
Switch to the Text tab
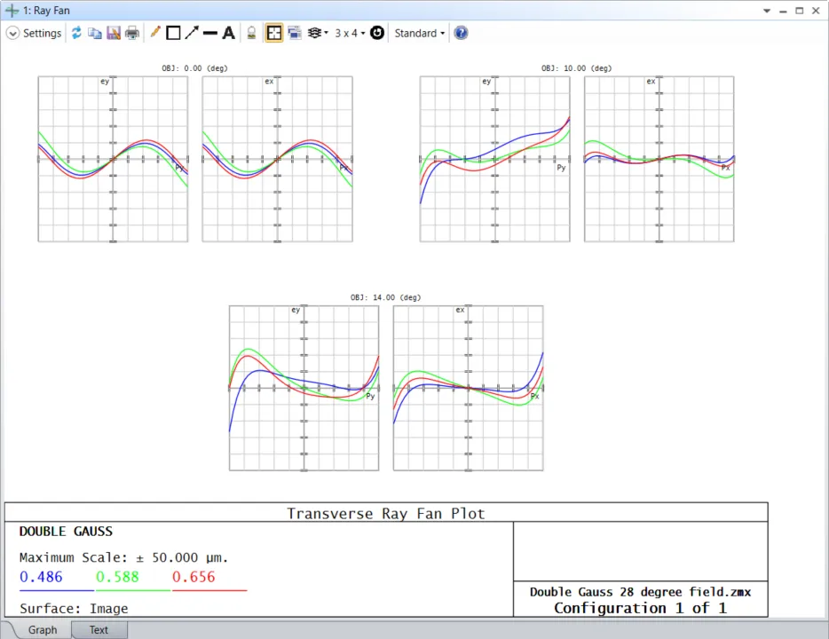(99, 630)
